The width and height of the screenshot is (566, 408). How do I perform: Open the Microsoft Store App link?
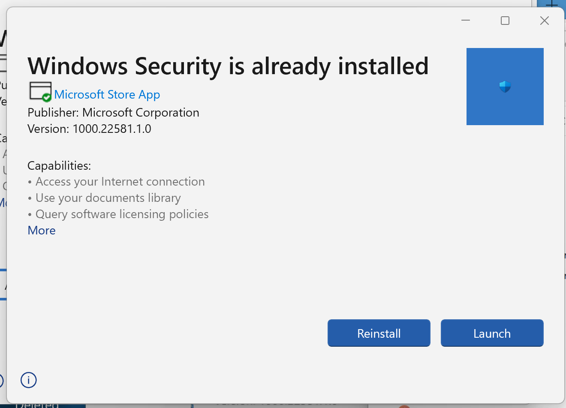tap(107, 94)
